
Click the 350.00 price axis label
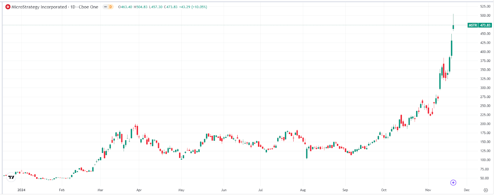(x=485, y=70)
